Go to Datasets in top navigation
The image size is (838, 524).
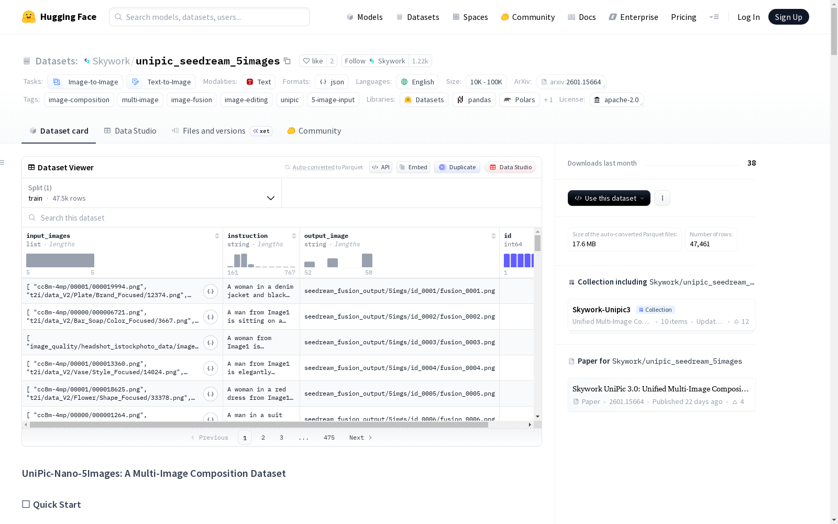[417, 17]
